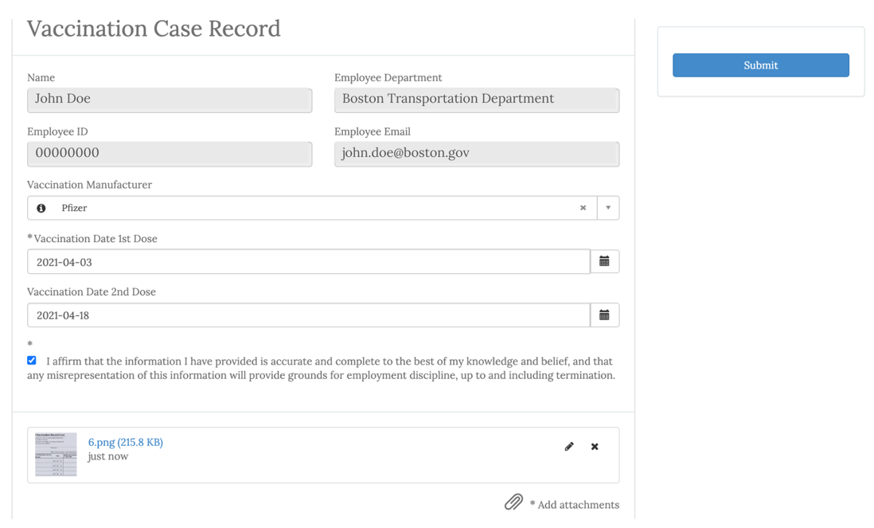Screen dimensions: 874x528
Task: Select the Employee Department field
Action: point(476,100)
